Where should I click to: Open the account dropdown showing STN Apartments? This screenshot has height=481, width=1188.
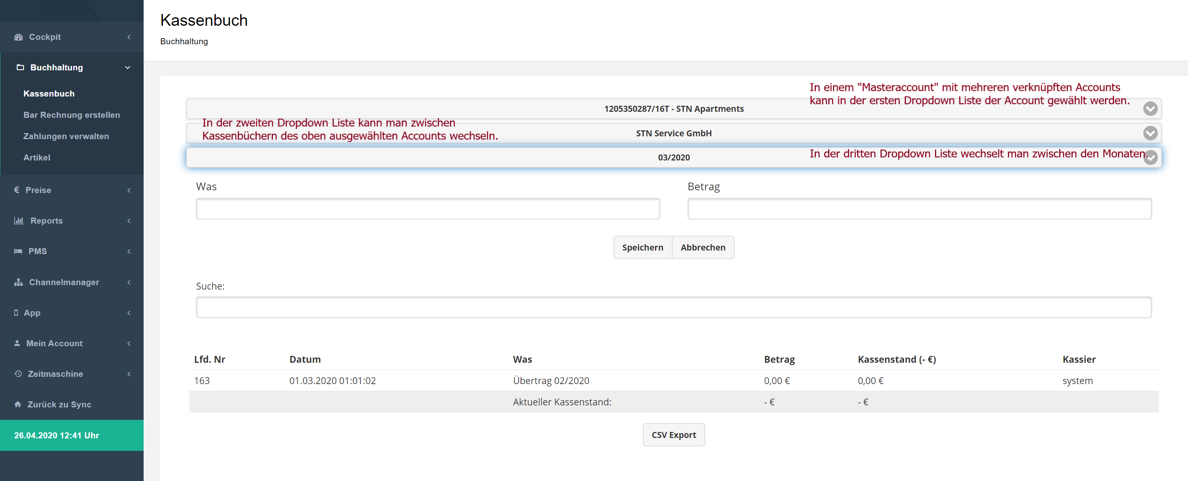pos(673,109)
